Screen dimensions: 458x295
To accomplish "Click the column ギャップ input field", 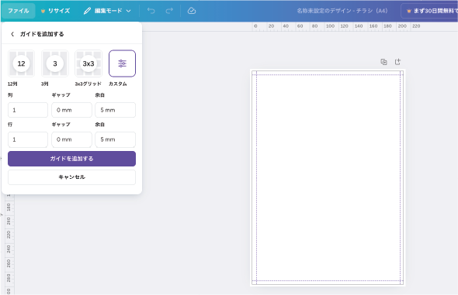I will pos(71,110).
